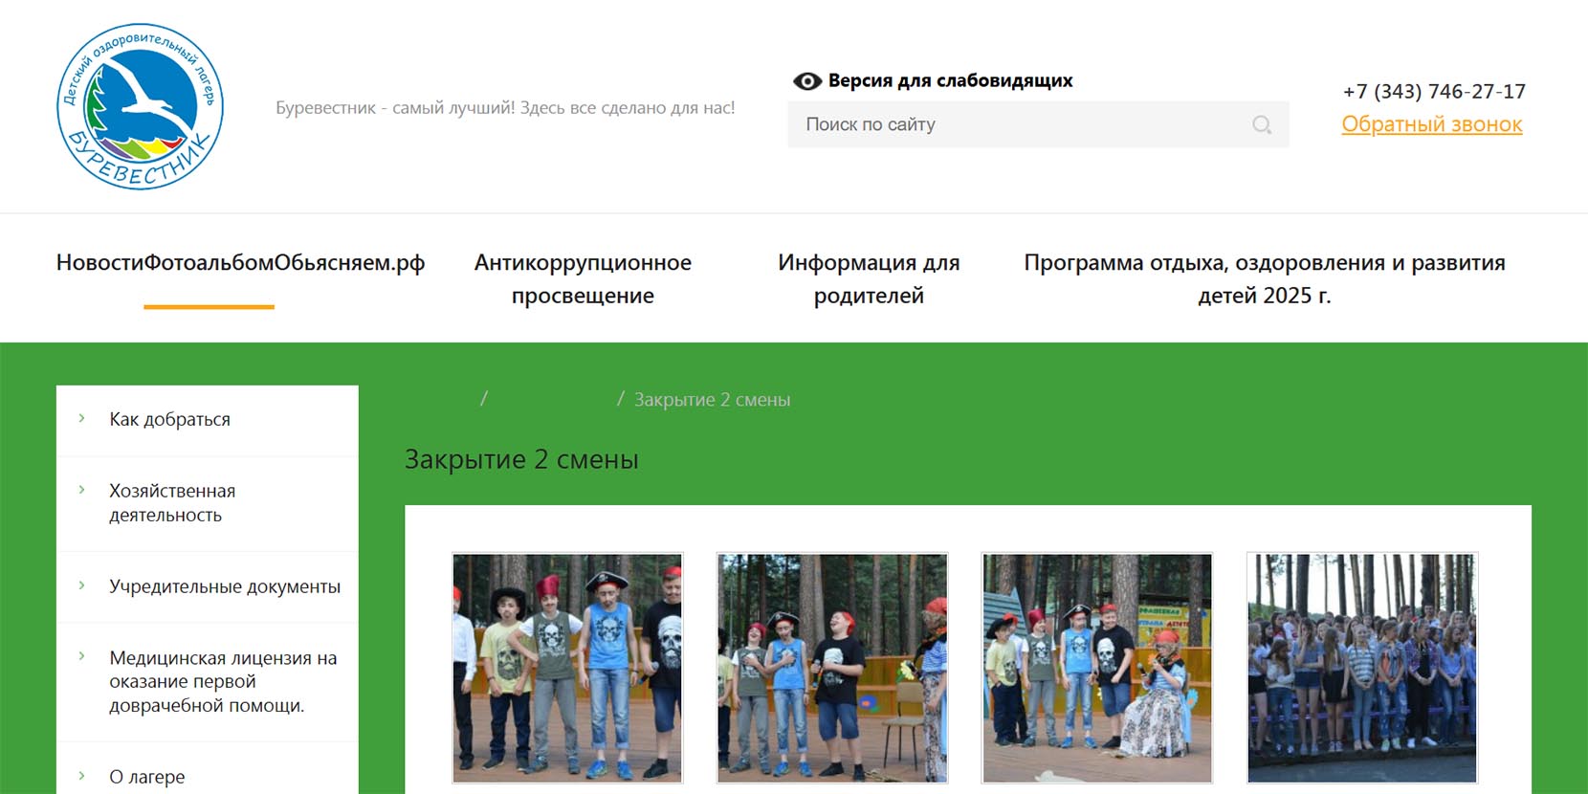Expand chevron beside Учредительные документы

[x=82, y=585]
